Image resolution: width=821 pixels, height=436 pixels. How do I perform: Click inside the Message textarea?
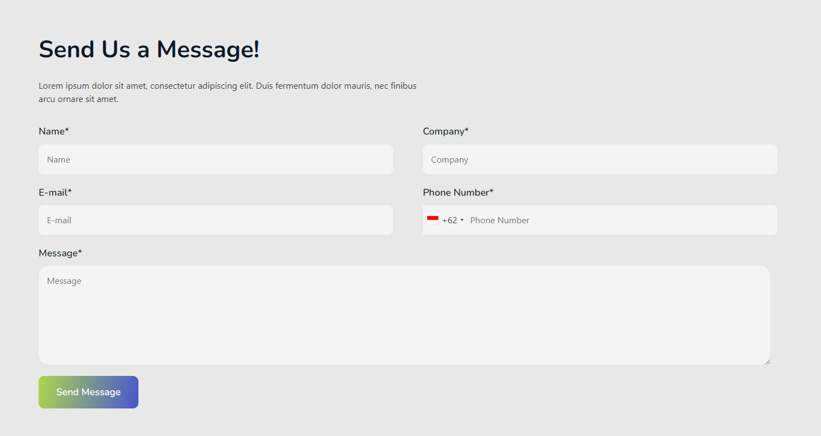pyautogui.click(x=404, y=315)
